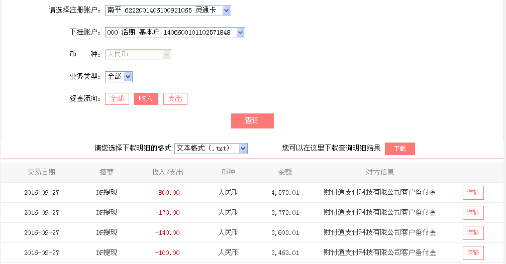Click the balance value 4,573.01
This screenshot has width=506, height=264.
pyautogui.click(x=285, y=193)
